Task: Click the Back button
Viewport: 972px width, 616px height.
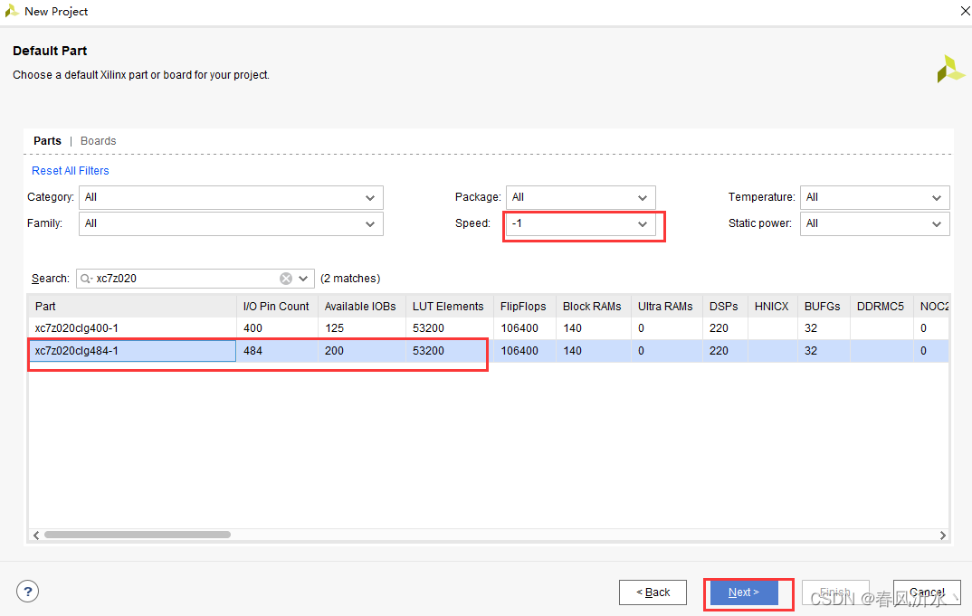Action: click(653, 592)
